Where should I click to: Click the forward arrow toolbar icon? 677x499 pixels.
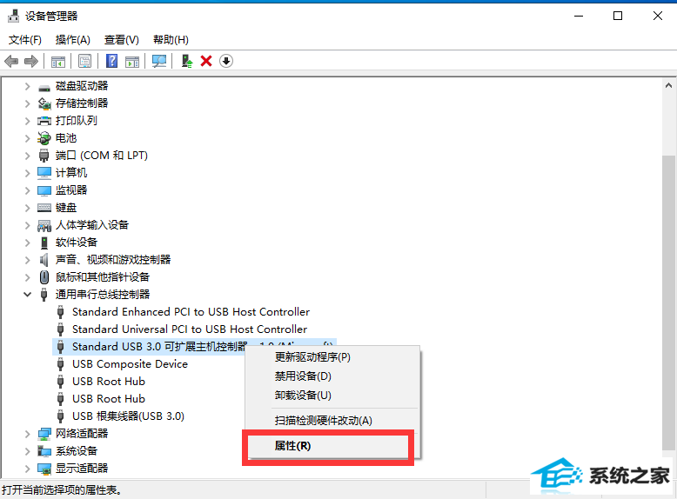click(31, 61)
